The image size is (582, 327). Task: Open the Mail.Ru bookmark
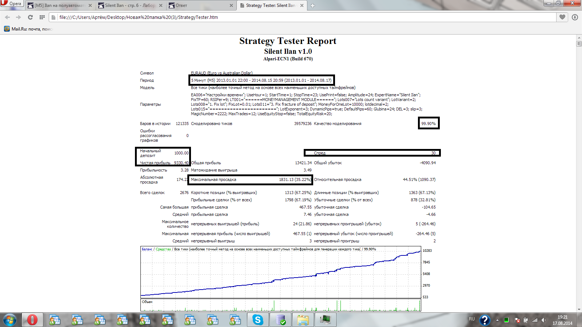(x=28, y=29)
